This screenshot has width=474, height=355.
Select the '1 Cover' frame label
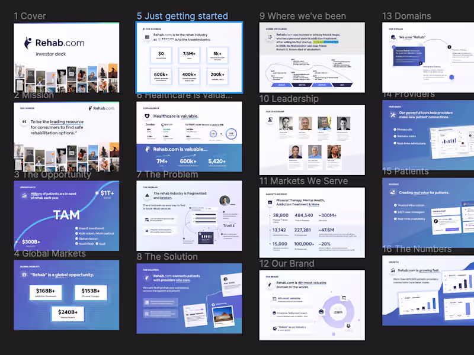tap(30, 16)
